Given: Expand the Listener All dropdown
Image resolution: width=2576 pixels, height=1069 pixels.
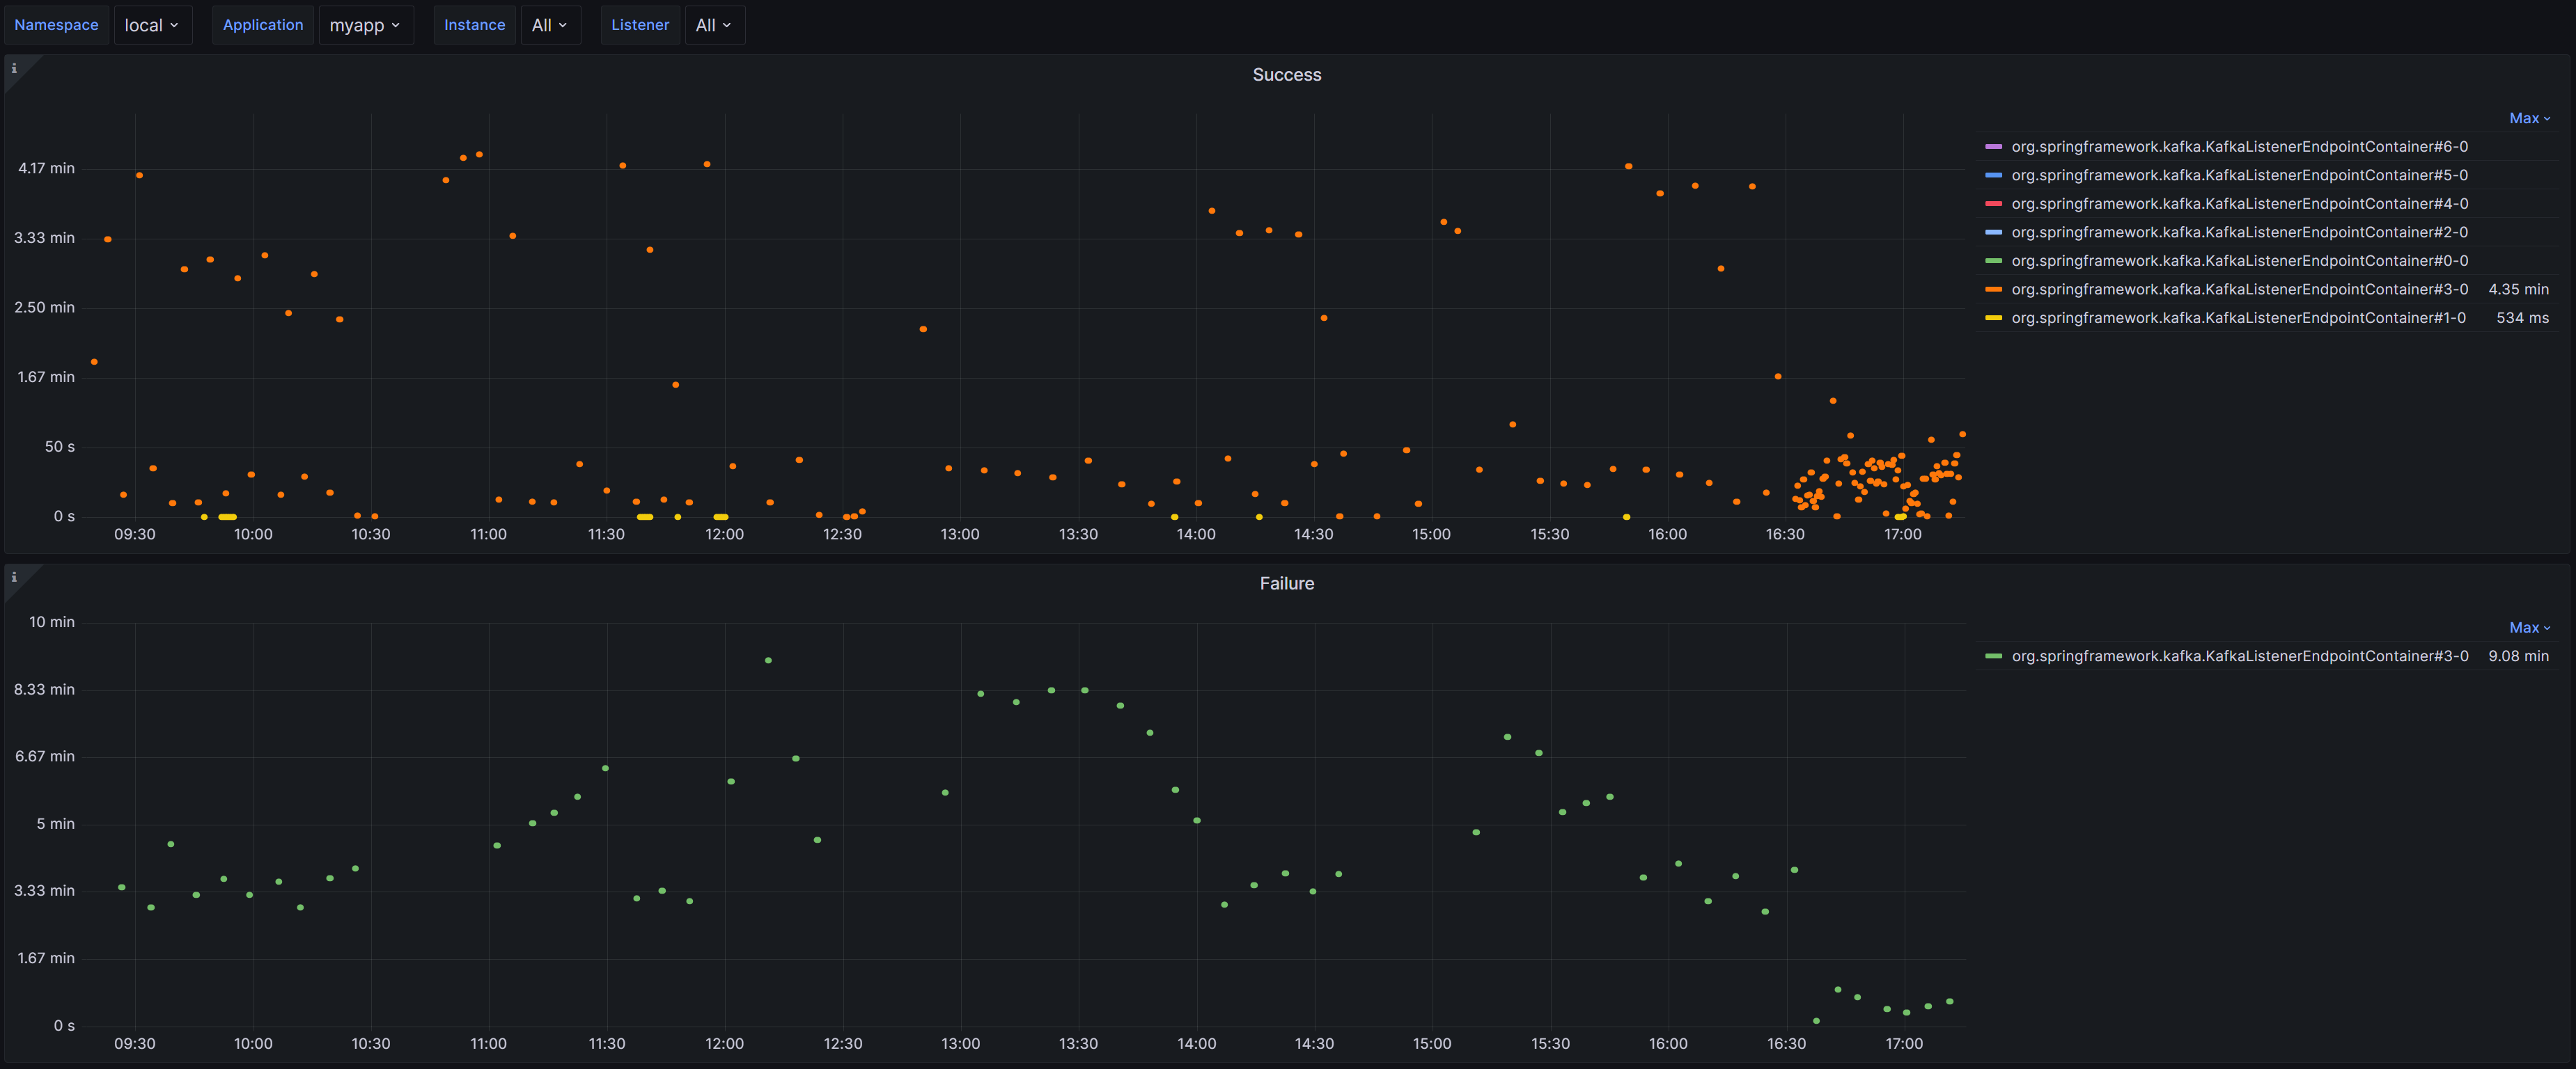Looking at the screenshot, I should pyautogui.click(x=713, y=25).
